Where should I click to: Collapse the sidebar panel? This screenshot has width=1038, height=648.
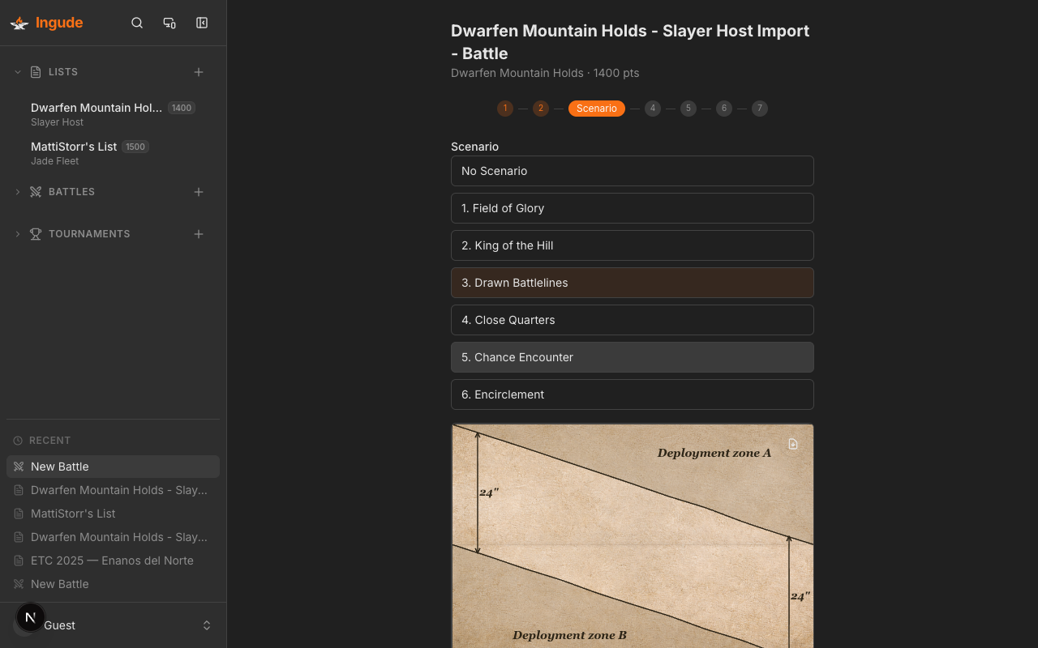(202, 23)
